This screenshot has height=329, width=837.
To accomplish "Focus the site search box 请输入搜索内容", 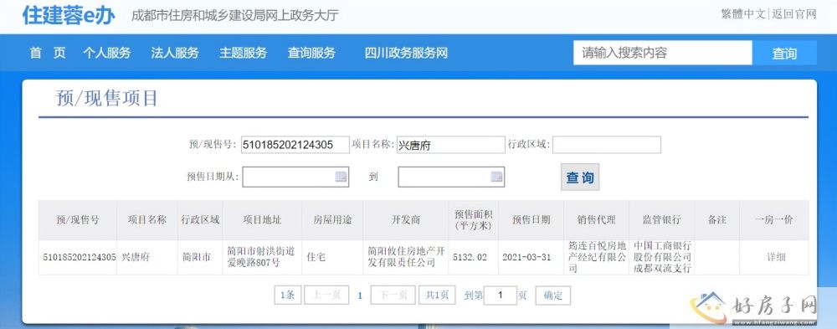I will (662, 53).
